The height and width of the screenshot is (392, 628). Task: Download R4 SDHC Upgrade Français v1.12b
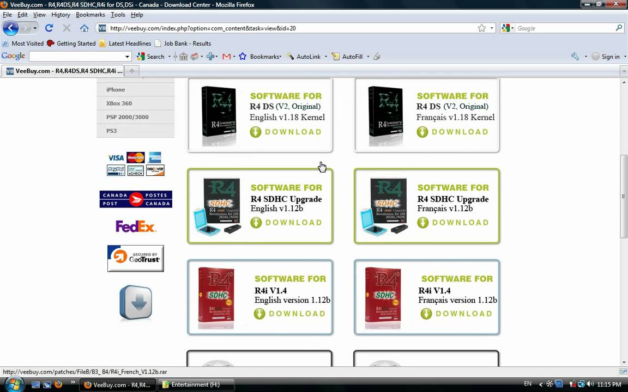(x=452, y=223)
